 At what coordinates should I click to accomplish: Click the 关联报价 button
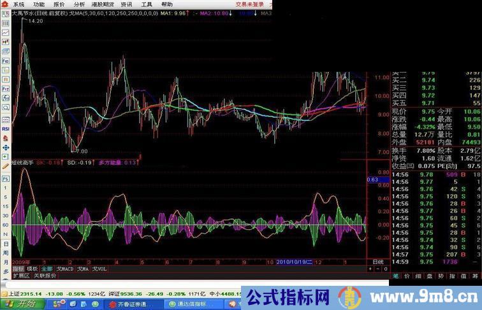click(45, 276)
